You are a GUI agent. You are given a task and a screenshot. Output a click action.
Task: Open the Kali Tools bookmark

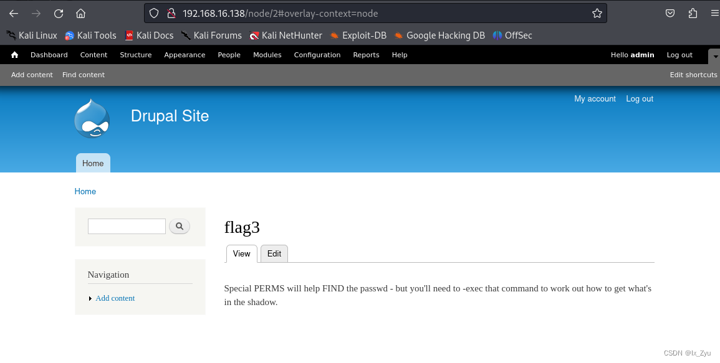pos(90,35)
